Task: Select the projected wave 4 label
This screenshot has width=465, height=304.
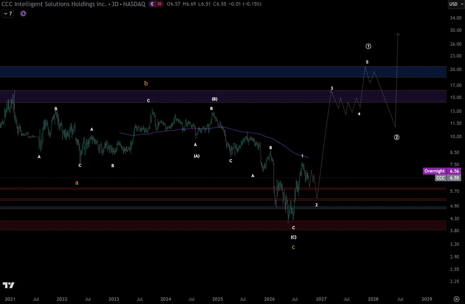Action: [x=359, y=114]
